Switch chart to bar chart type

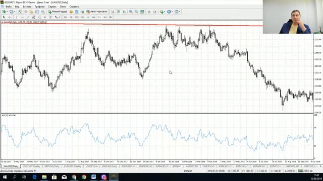[113, 12]
